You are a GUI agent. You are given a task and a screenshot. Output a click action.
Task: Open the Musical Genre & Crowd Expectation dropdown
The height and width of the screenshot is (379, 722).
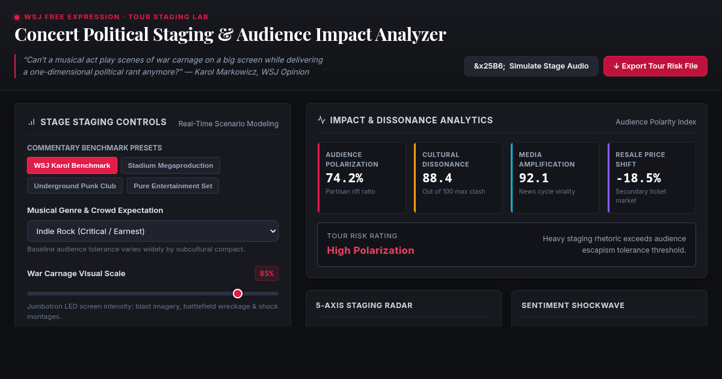(153, 231)
